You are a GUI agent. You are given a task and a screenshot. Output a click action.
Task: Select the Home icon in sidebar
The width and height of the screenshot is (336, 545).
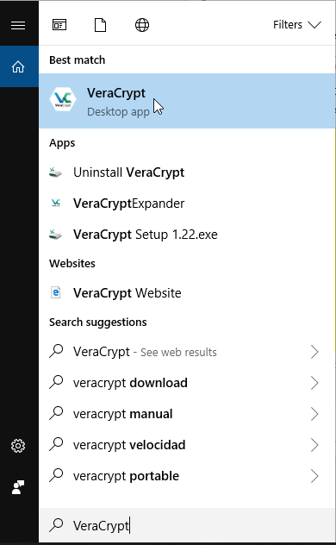18,66
